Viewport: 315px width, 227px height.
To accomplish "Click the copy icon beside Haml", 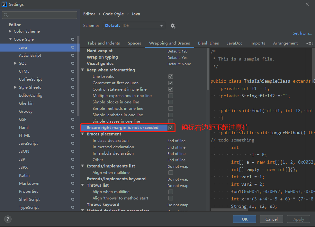I will [x=73, y=127].
